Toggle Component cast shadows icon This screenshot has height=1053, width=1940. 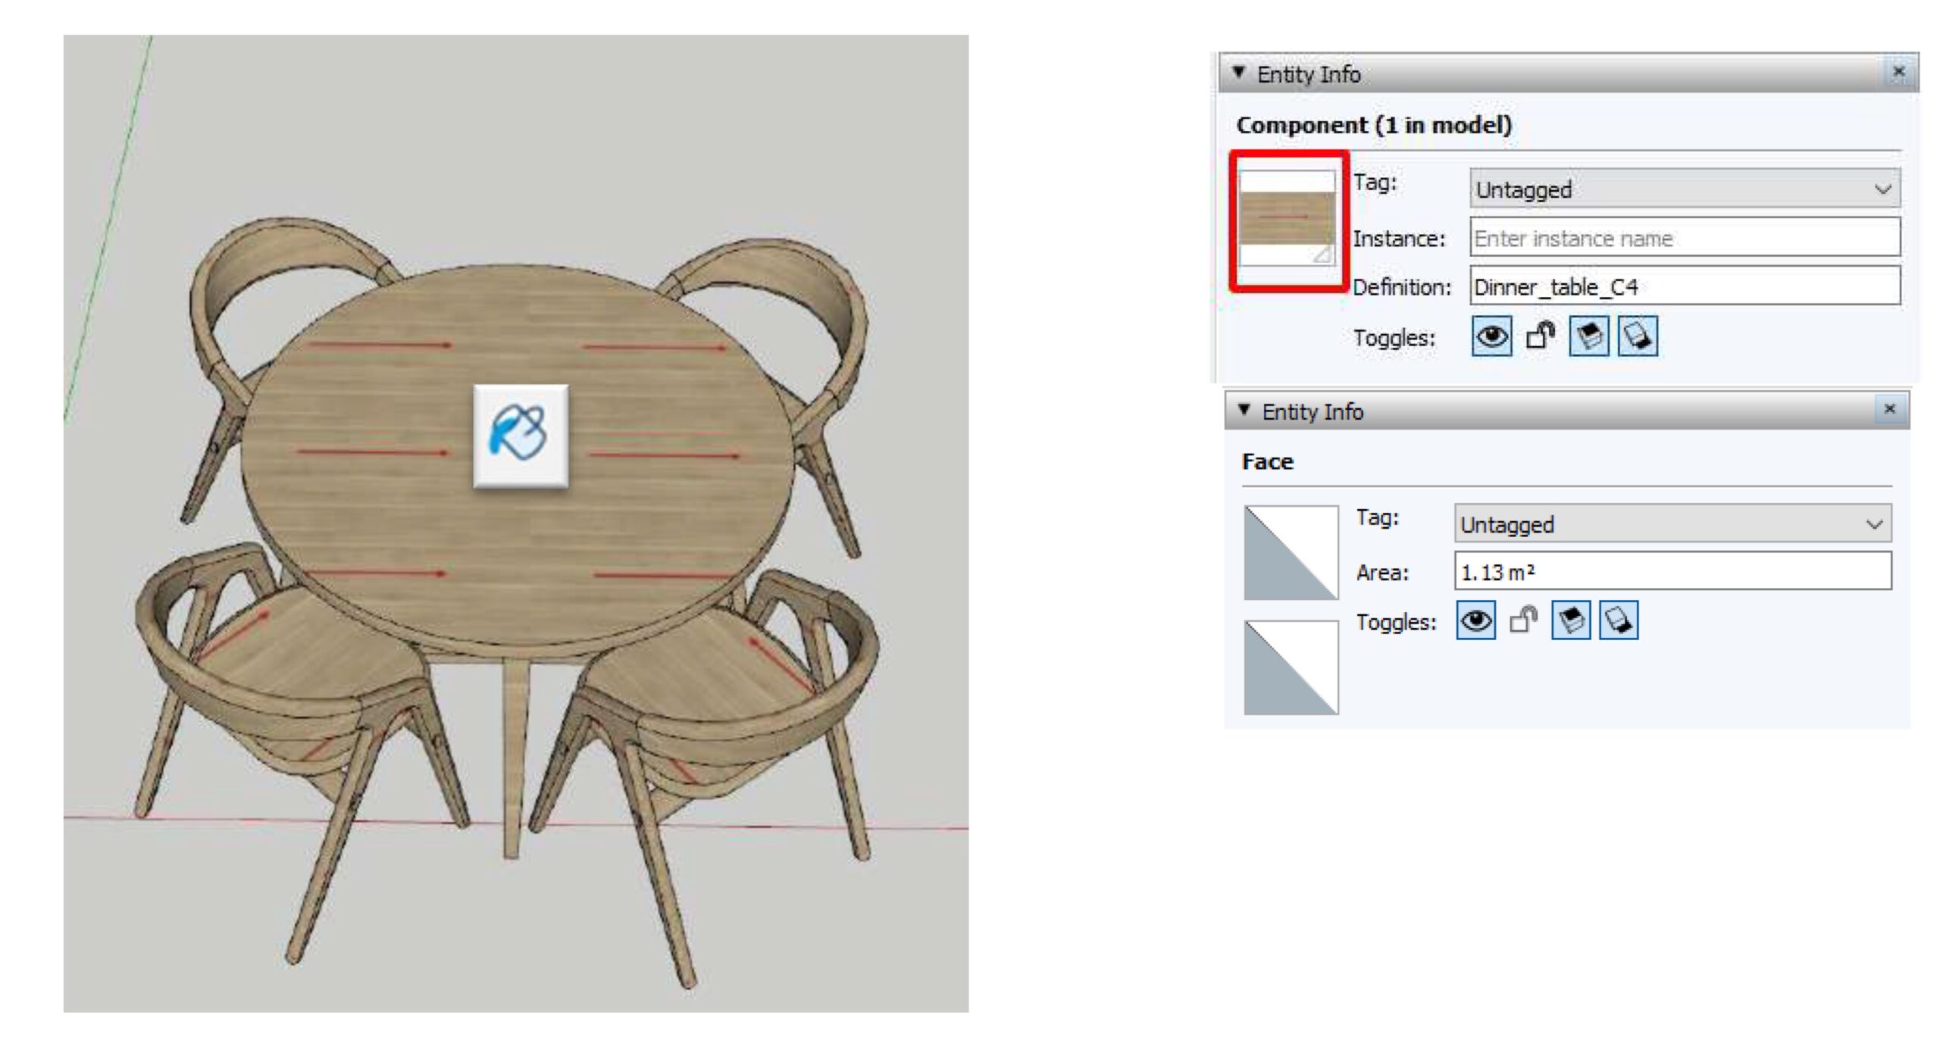(x=1638, y=336)
